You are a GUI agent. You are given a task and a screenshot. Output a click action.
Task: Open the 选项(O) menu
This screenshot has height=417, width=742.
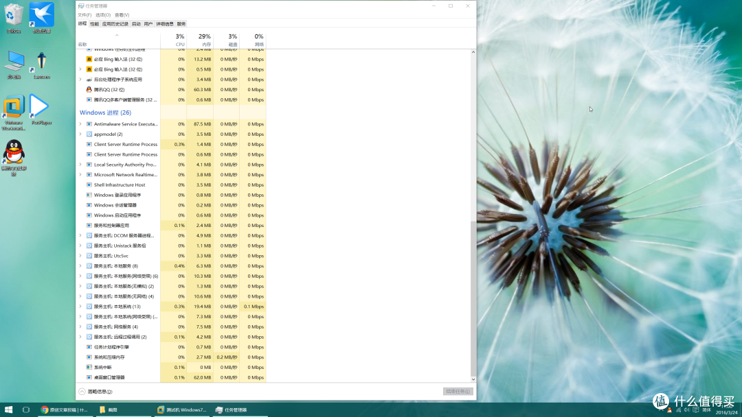(x=103, y=15)
